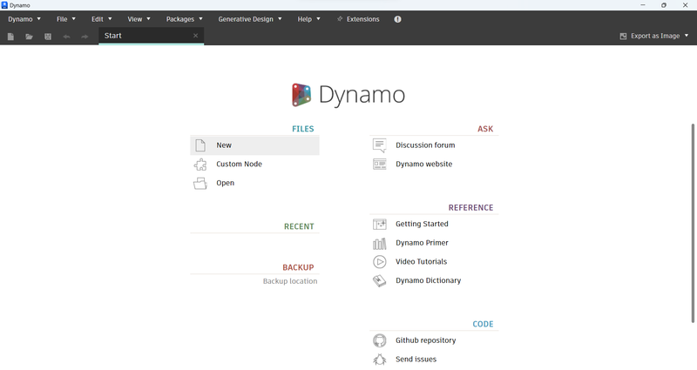Click the Send issues bug icon
Screen dimensions: 697x370
pyautogui.click(x=380, y=360)
